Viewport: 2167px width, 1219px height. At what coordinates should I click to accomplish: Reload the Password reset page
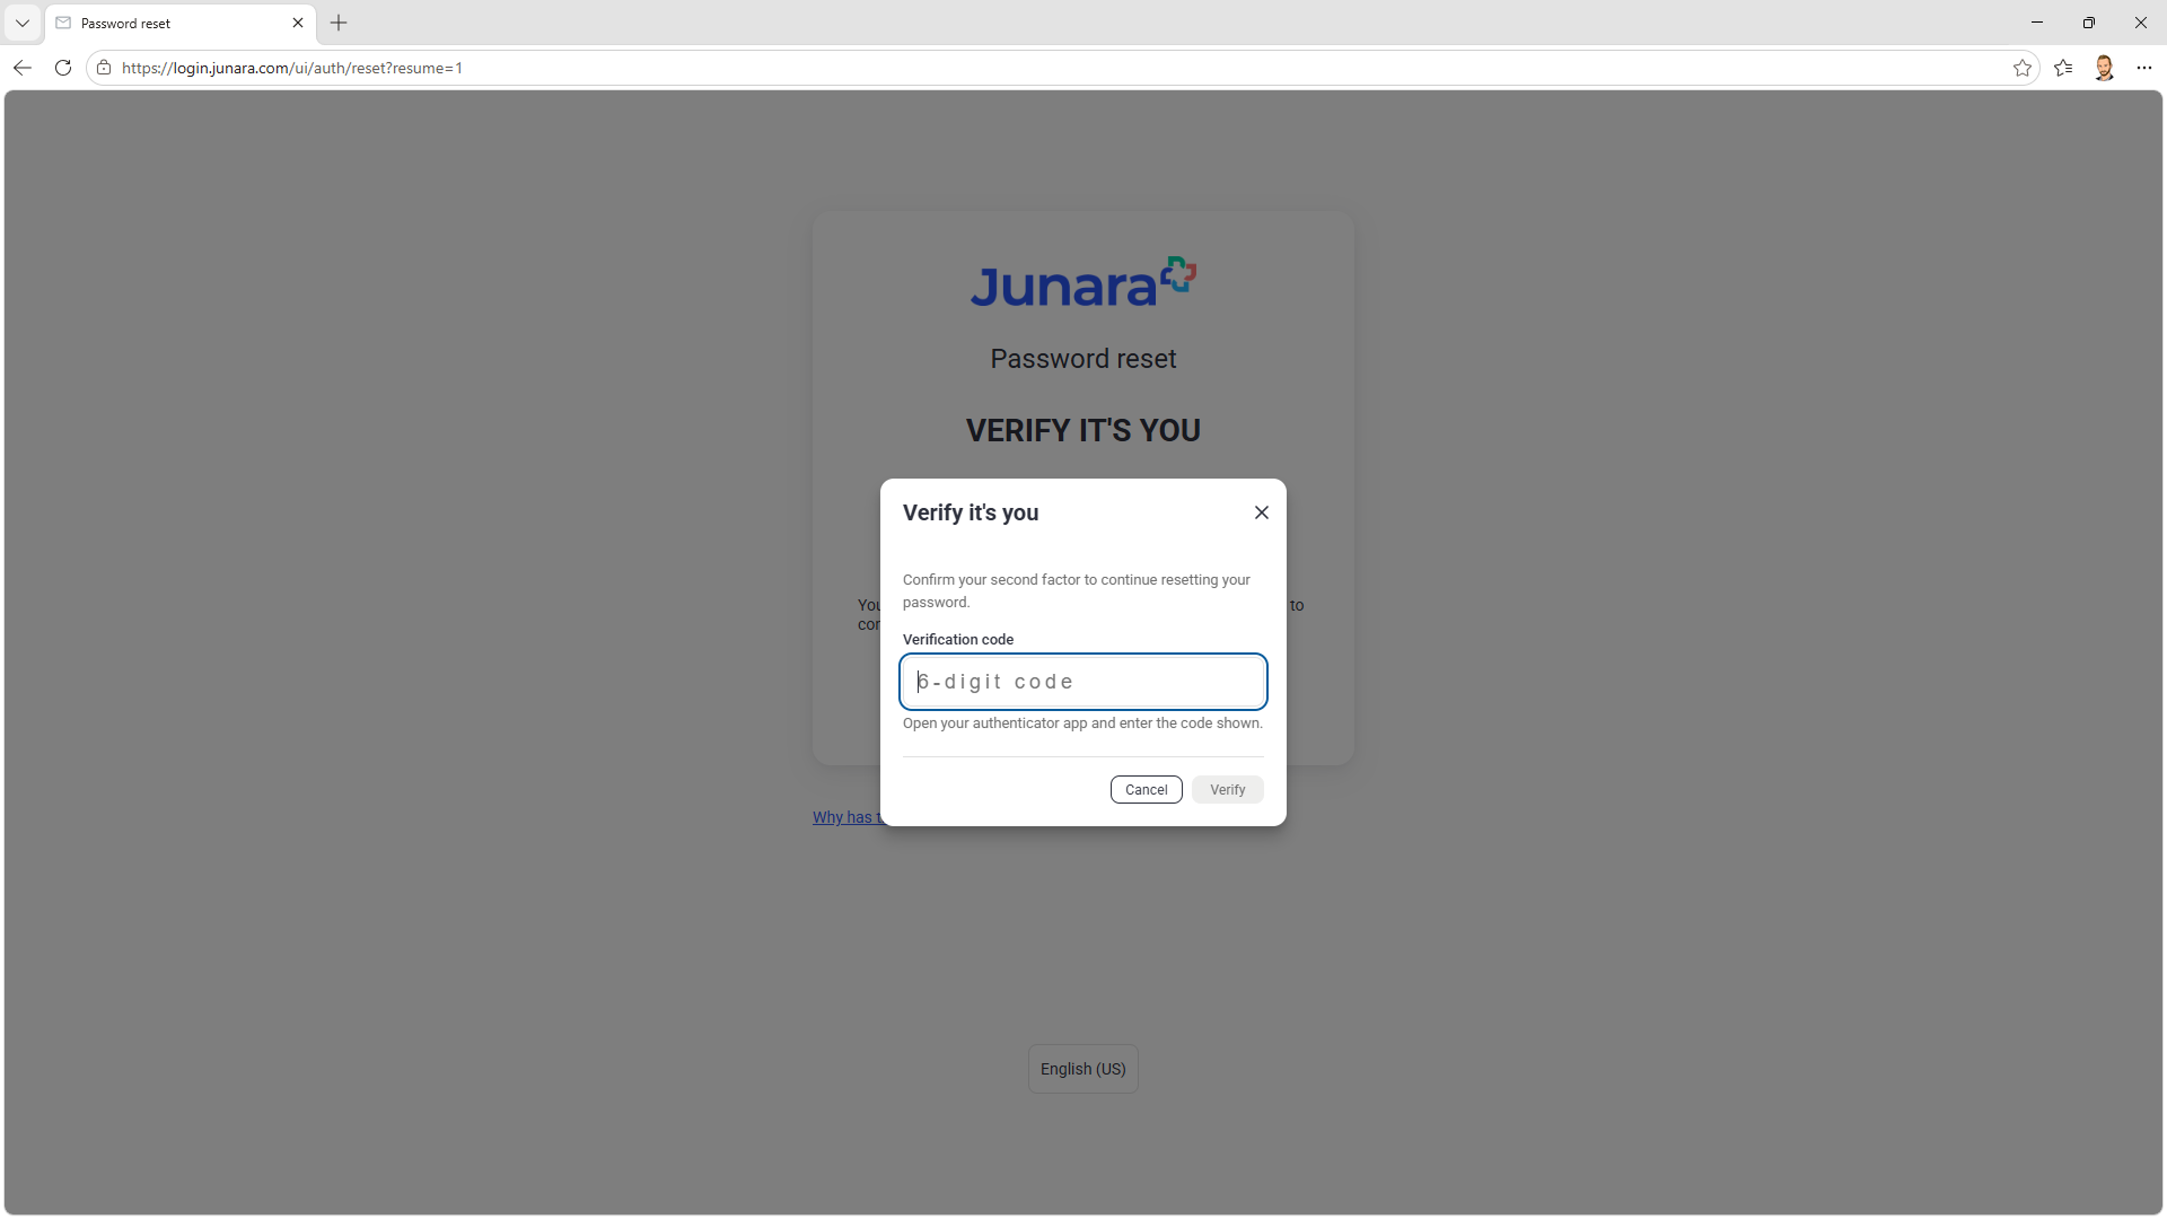63,68
